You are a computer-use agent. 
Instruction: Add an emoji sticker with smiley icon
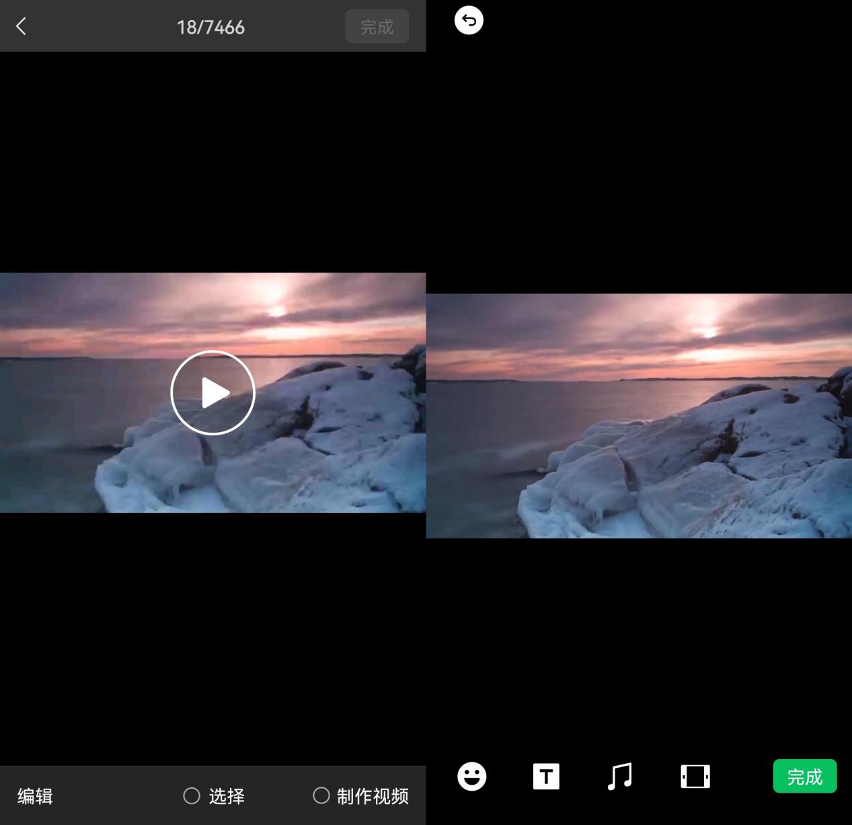point(471,777)
